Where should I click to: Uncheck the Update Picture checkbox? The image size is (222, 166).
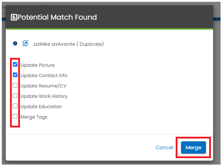click(x=15, y=65)
